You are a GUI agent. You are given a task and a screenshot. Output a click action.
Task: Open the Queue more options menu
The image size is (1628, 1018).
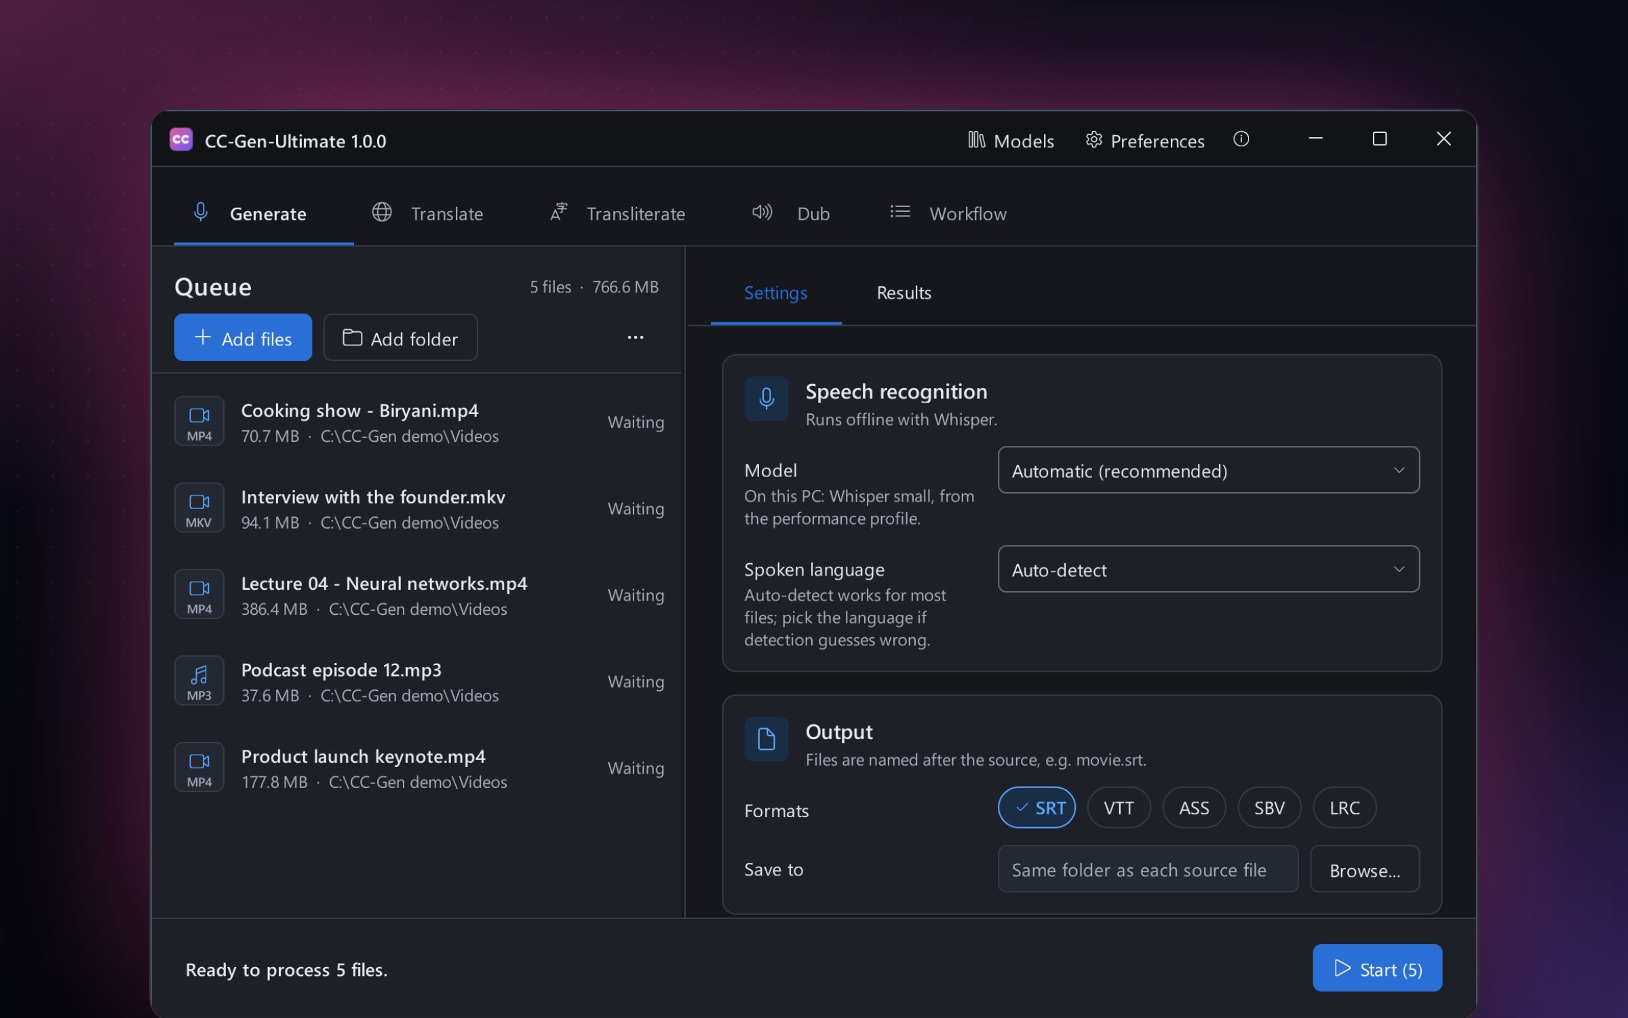pos(635,337)
